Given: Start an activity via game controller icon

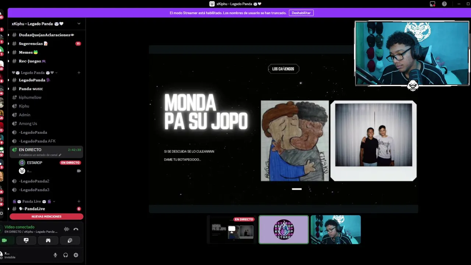Looking at the screenshot, I should click(48, 240).
